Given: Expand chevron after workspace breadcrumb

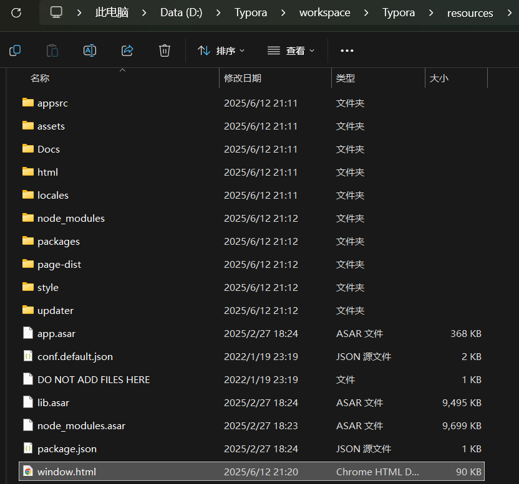Looking at the screenshot, I should [366, 13].
